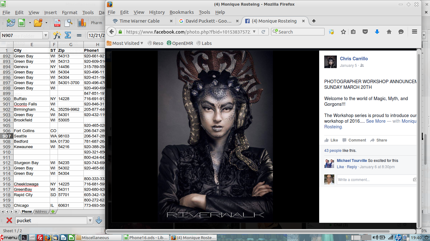Open the Format menu in LibreOffice
This screenshot has width=430, height=241.
pos(70,13)
